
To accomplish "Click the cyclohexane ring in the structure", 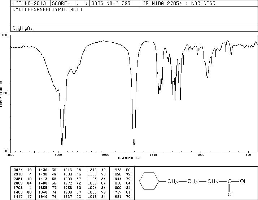I will point(149,181).
